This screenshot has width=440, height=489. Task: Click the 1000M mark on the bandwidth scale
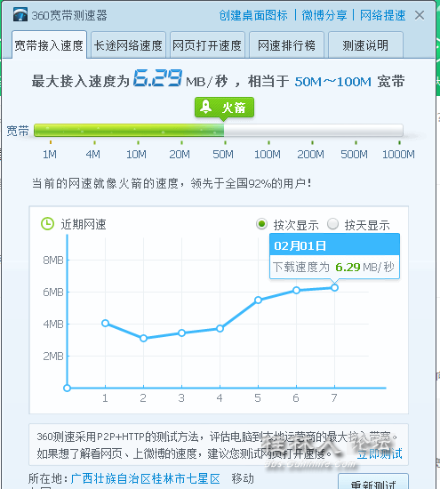coord(398,154)
